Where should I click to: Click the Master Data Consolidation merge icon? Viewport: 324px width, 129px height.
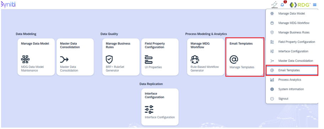tap(64, 60)
